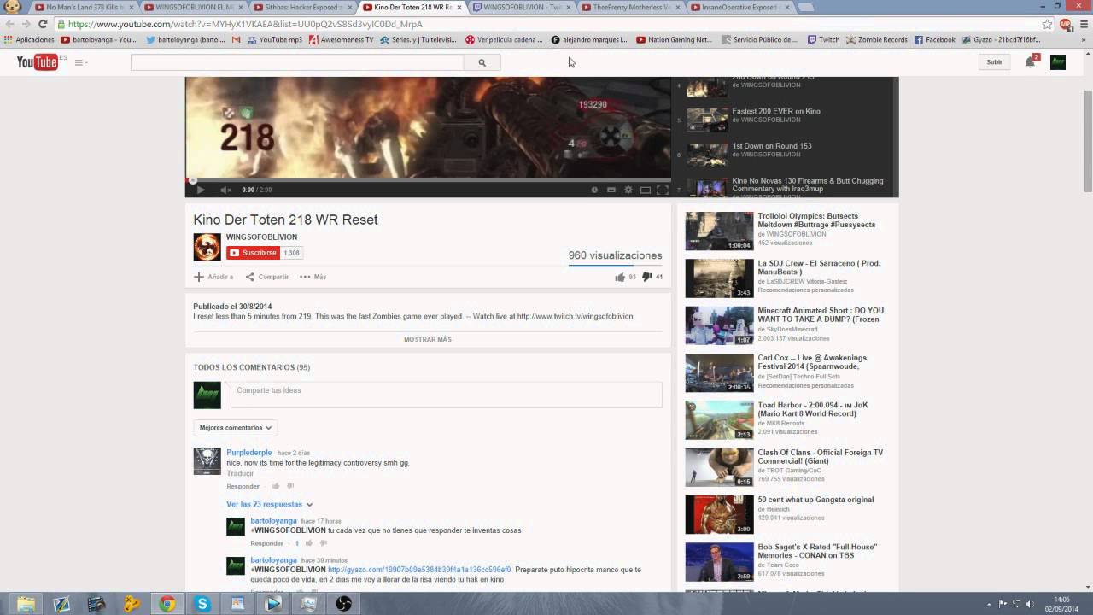Open the YouTube guide menu icon
The width and height of the screenshot is (1093, 615).
click(x=80, y=62)
